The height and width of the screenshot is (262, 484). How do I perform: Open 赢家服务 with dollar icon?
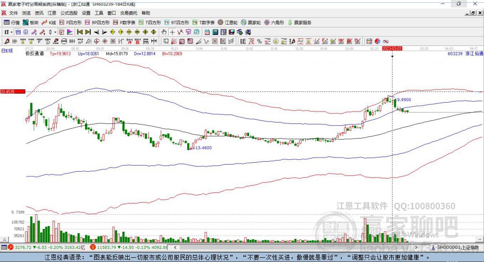[x=299, y=23]
